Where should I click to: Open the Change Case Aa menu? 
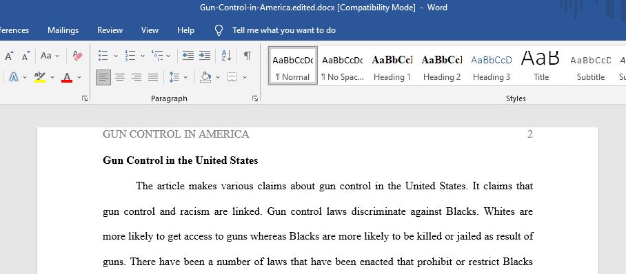[50, 56]
